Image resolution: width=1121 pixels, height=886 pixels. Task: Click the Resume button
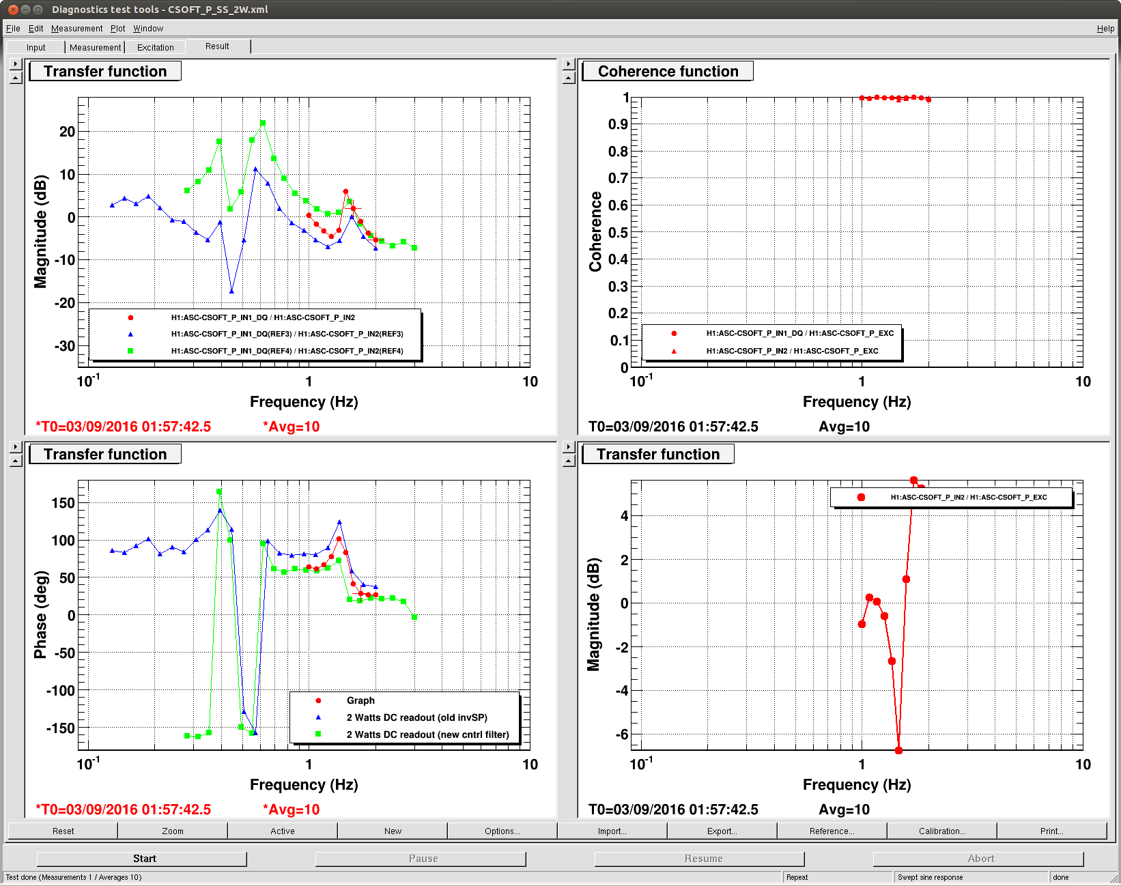(700, 859)
